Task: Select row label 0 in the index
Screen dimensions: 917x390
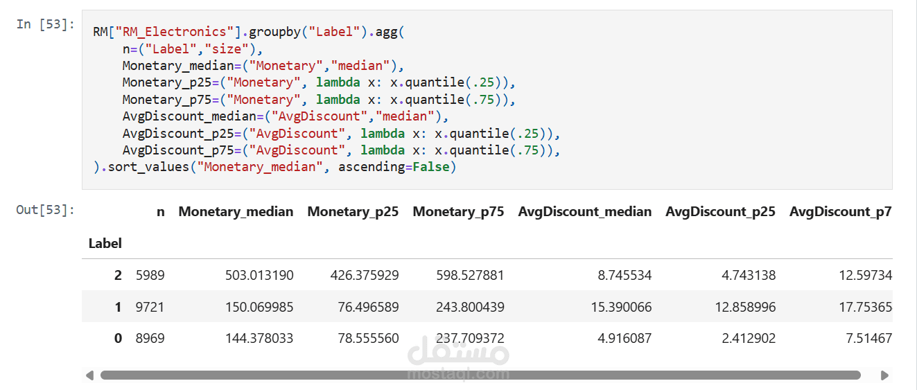Action: click(118, 339)
